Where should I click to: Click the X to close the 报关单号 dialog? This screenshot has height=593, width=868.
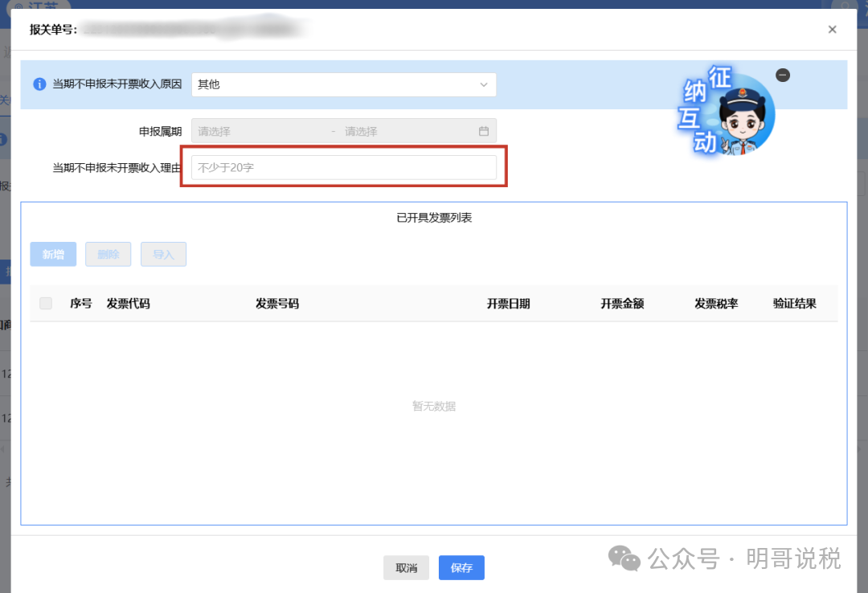832,29
